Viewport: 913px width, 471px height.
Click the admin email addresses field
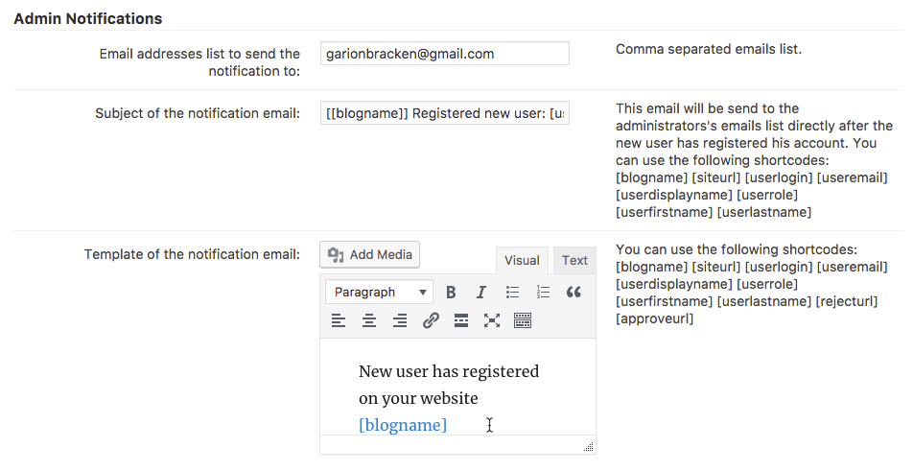coord(444,54)
